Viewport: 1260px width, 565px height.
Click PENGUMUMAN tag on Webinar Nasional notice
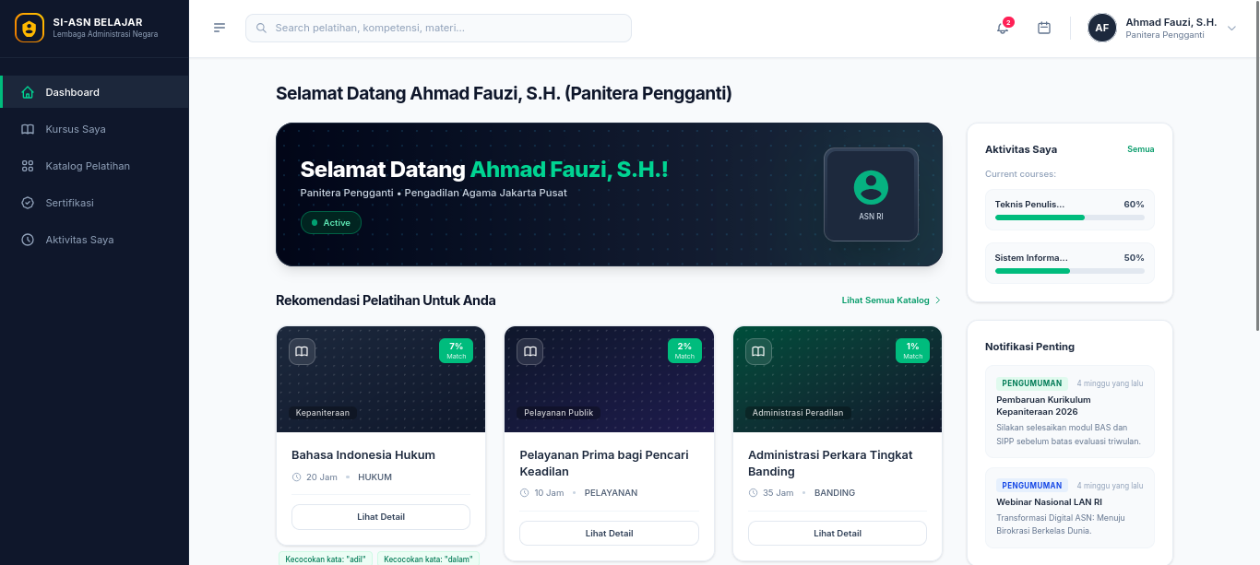(x=1032, y=485)
